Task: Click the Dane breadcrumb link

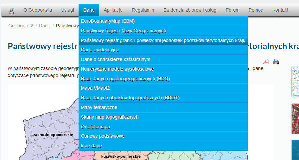Action: tap(45, 26)
